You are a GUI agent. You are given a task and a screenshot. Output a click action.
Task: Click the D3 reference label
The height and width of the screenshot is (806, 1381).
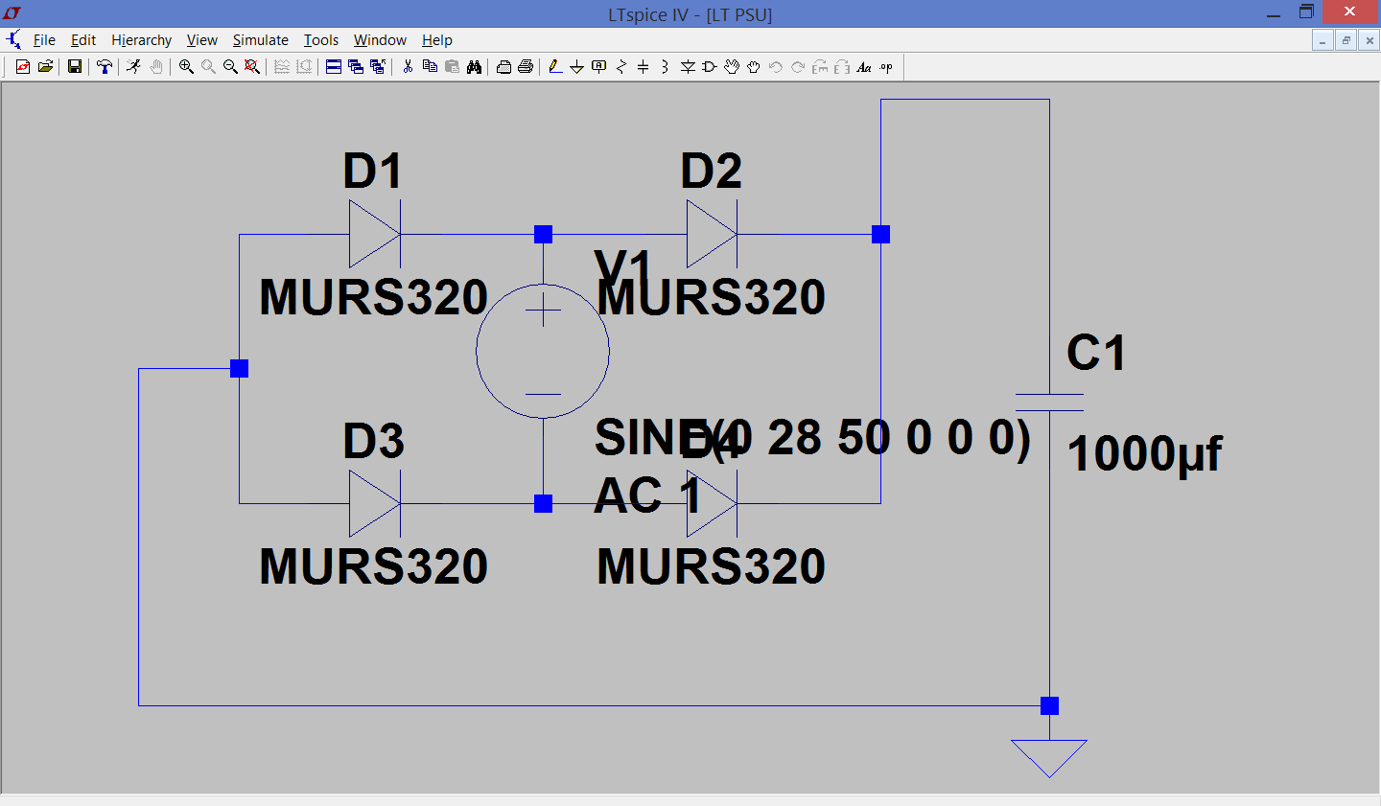point(373,441)
